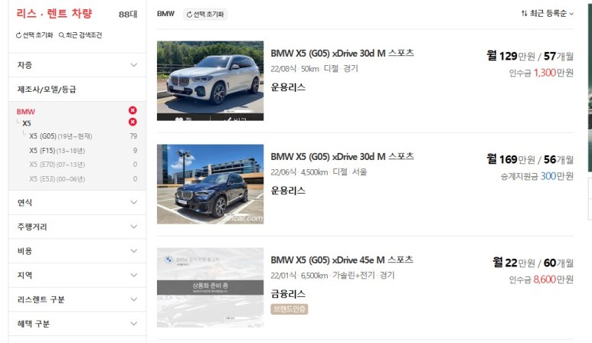Click 선택 초기화 button next to BMW
The width and height of the screenshot is (592, 343).
(x=205, y=15)
